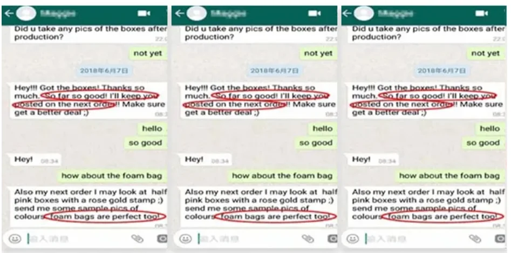Click the paperclip attachment icon in the leftmost chat
Screen dimensions: 511x253
coord(137,238)
